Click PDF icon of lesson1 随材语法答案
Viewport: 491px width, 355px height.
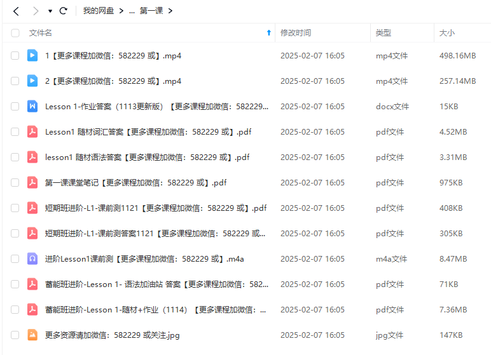point(32,157)
